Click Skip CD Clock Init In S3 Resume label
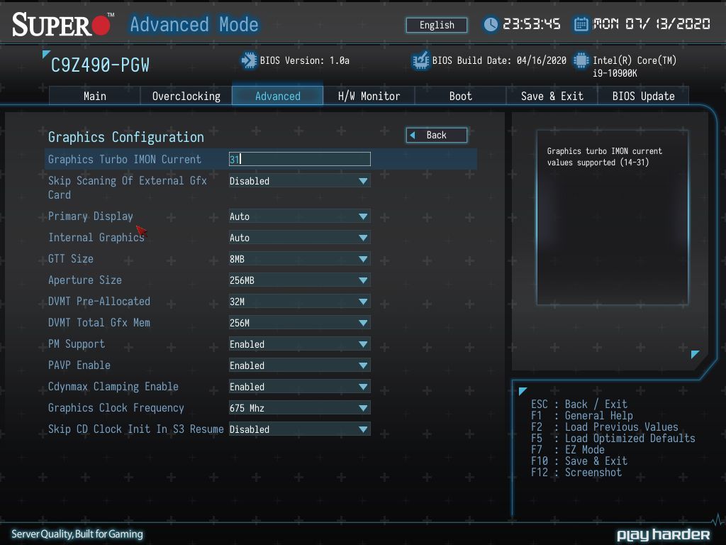 pyautogui.click(x=135, y=429)
